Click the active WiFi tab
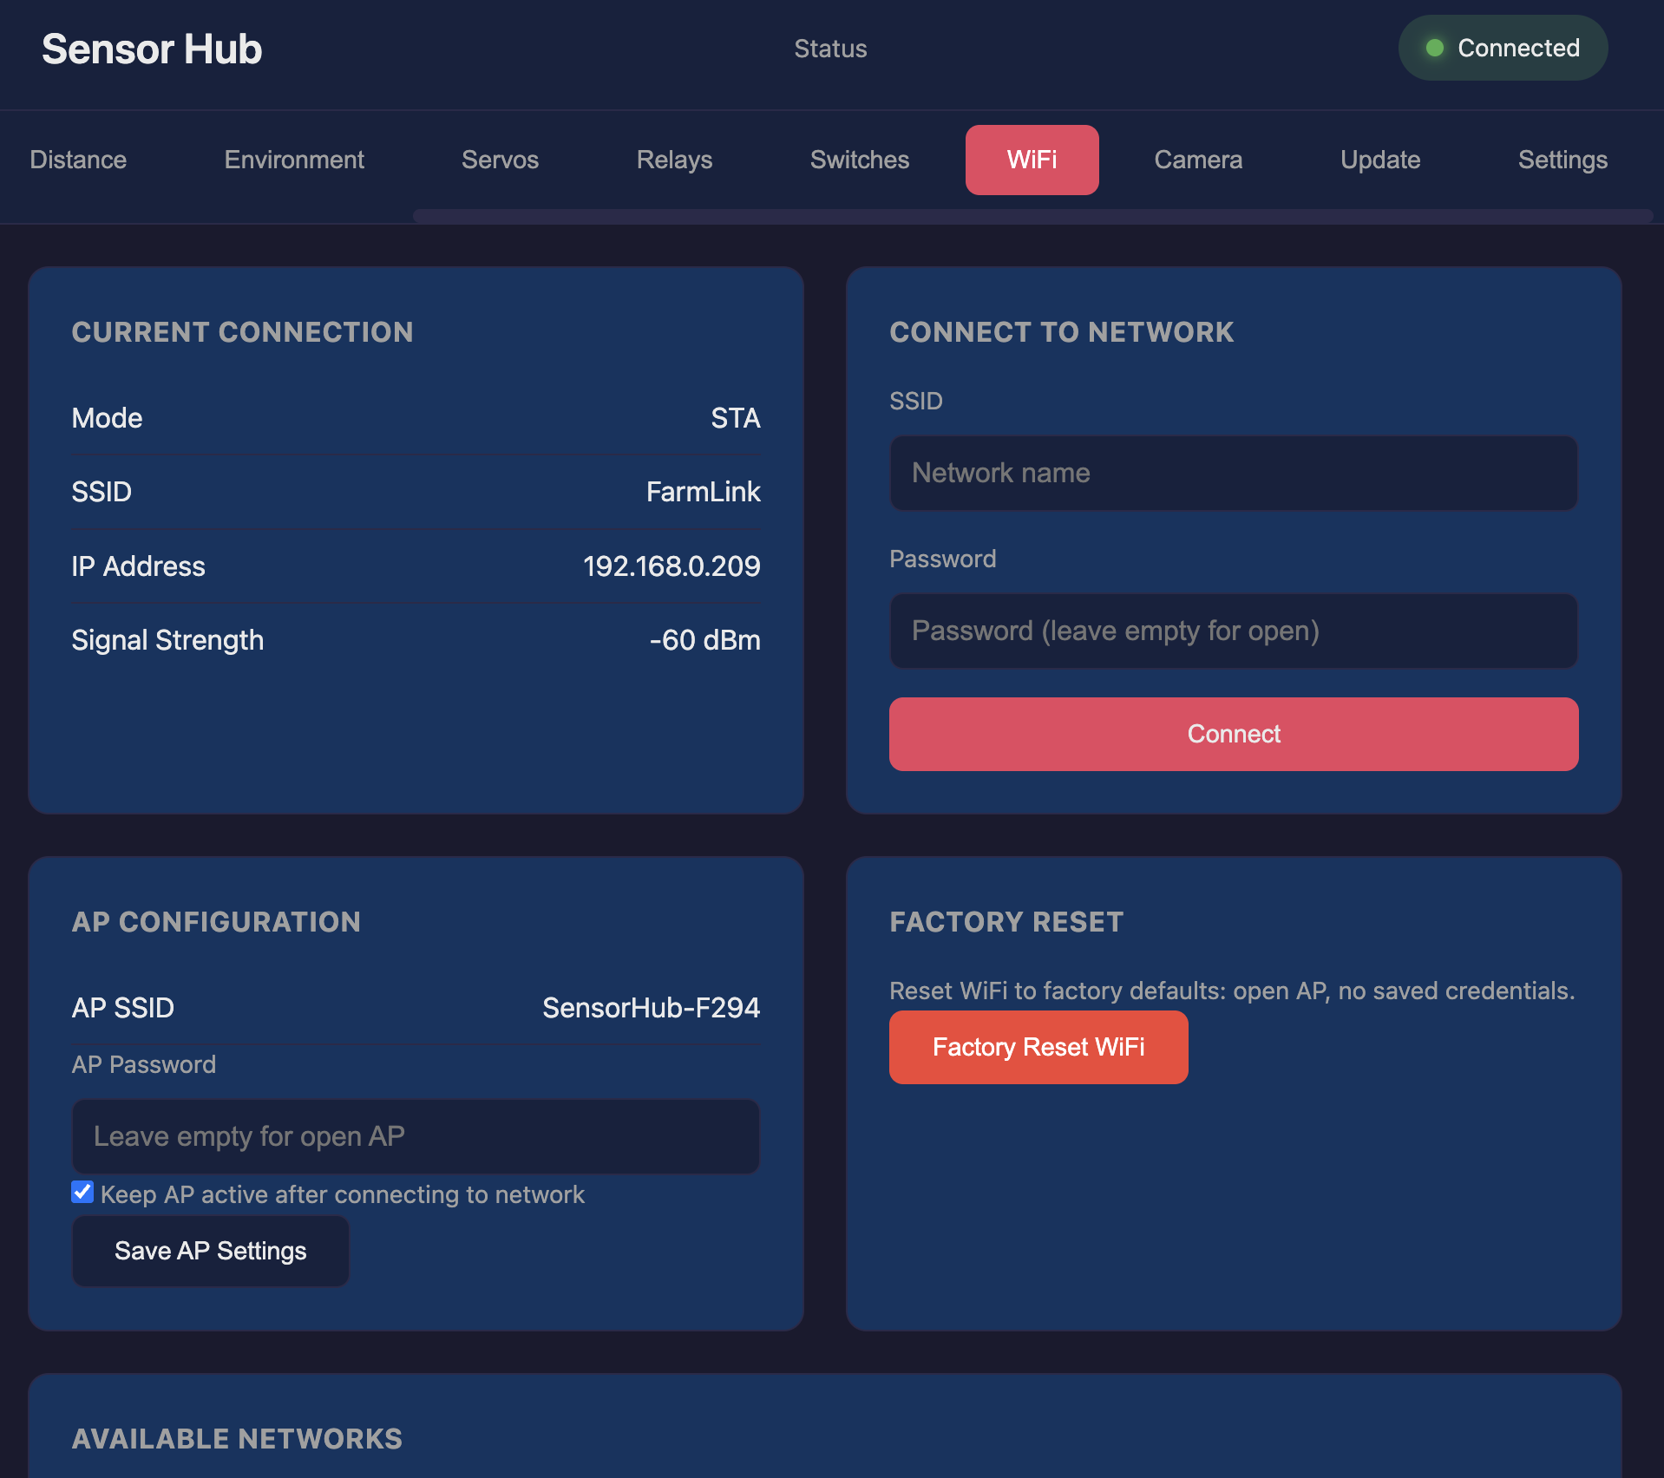The image size is (1664, 1478). tap(1032, 160)
